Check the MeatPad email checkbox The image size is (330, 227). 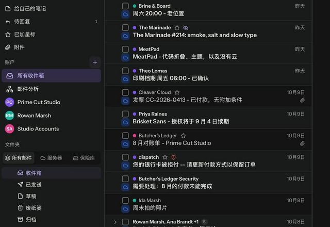pos(125,50)
